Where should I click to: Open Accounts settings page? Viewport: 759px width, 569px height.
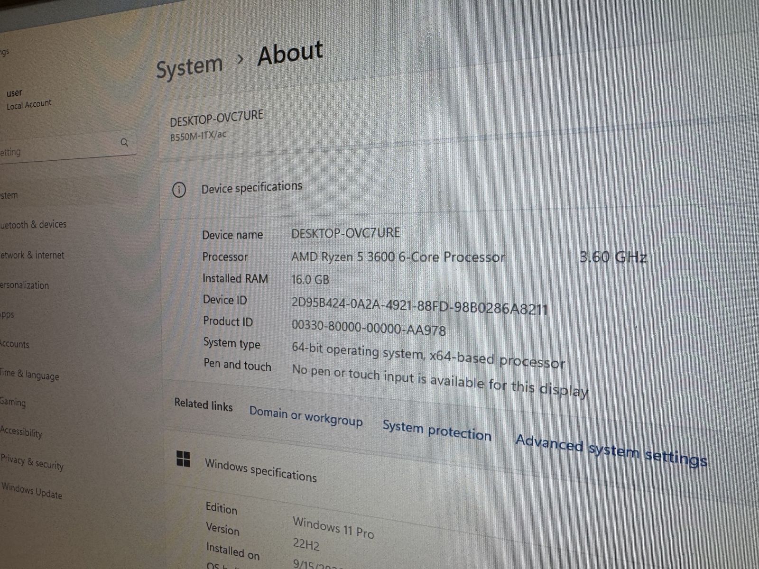click(14, 344)
